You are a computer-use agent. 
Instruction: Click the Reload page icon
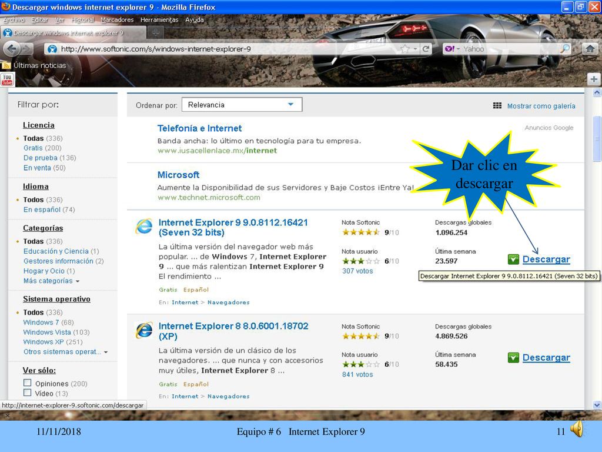[x=426, y=49]
